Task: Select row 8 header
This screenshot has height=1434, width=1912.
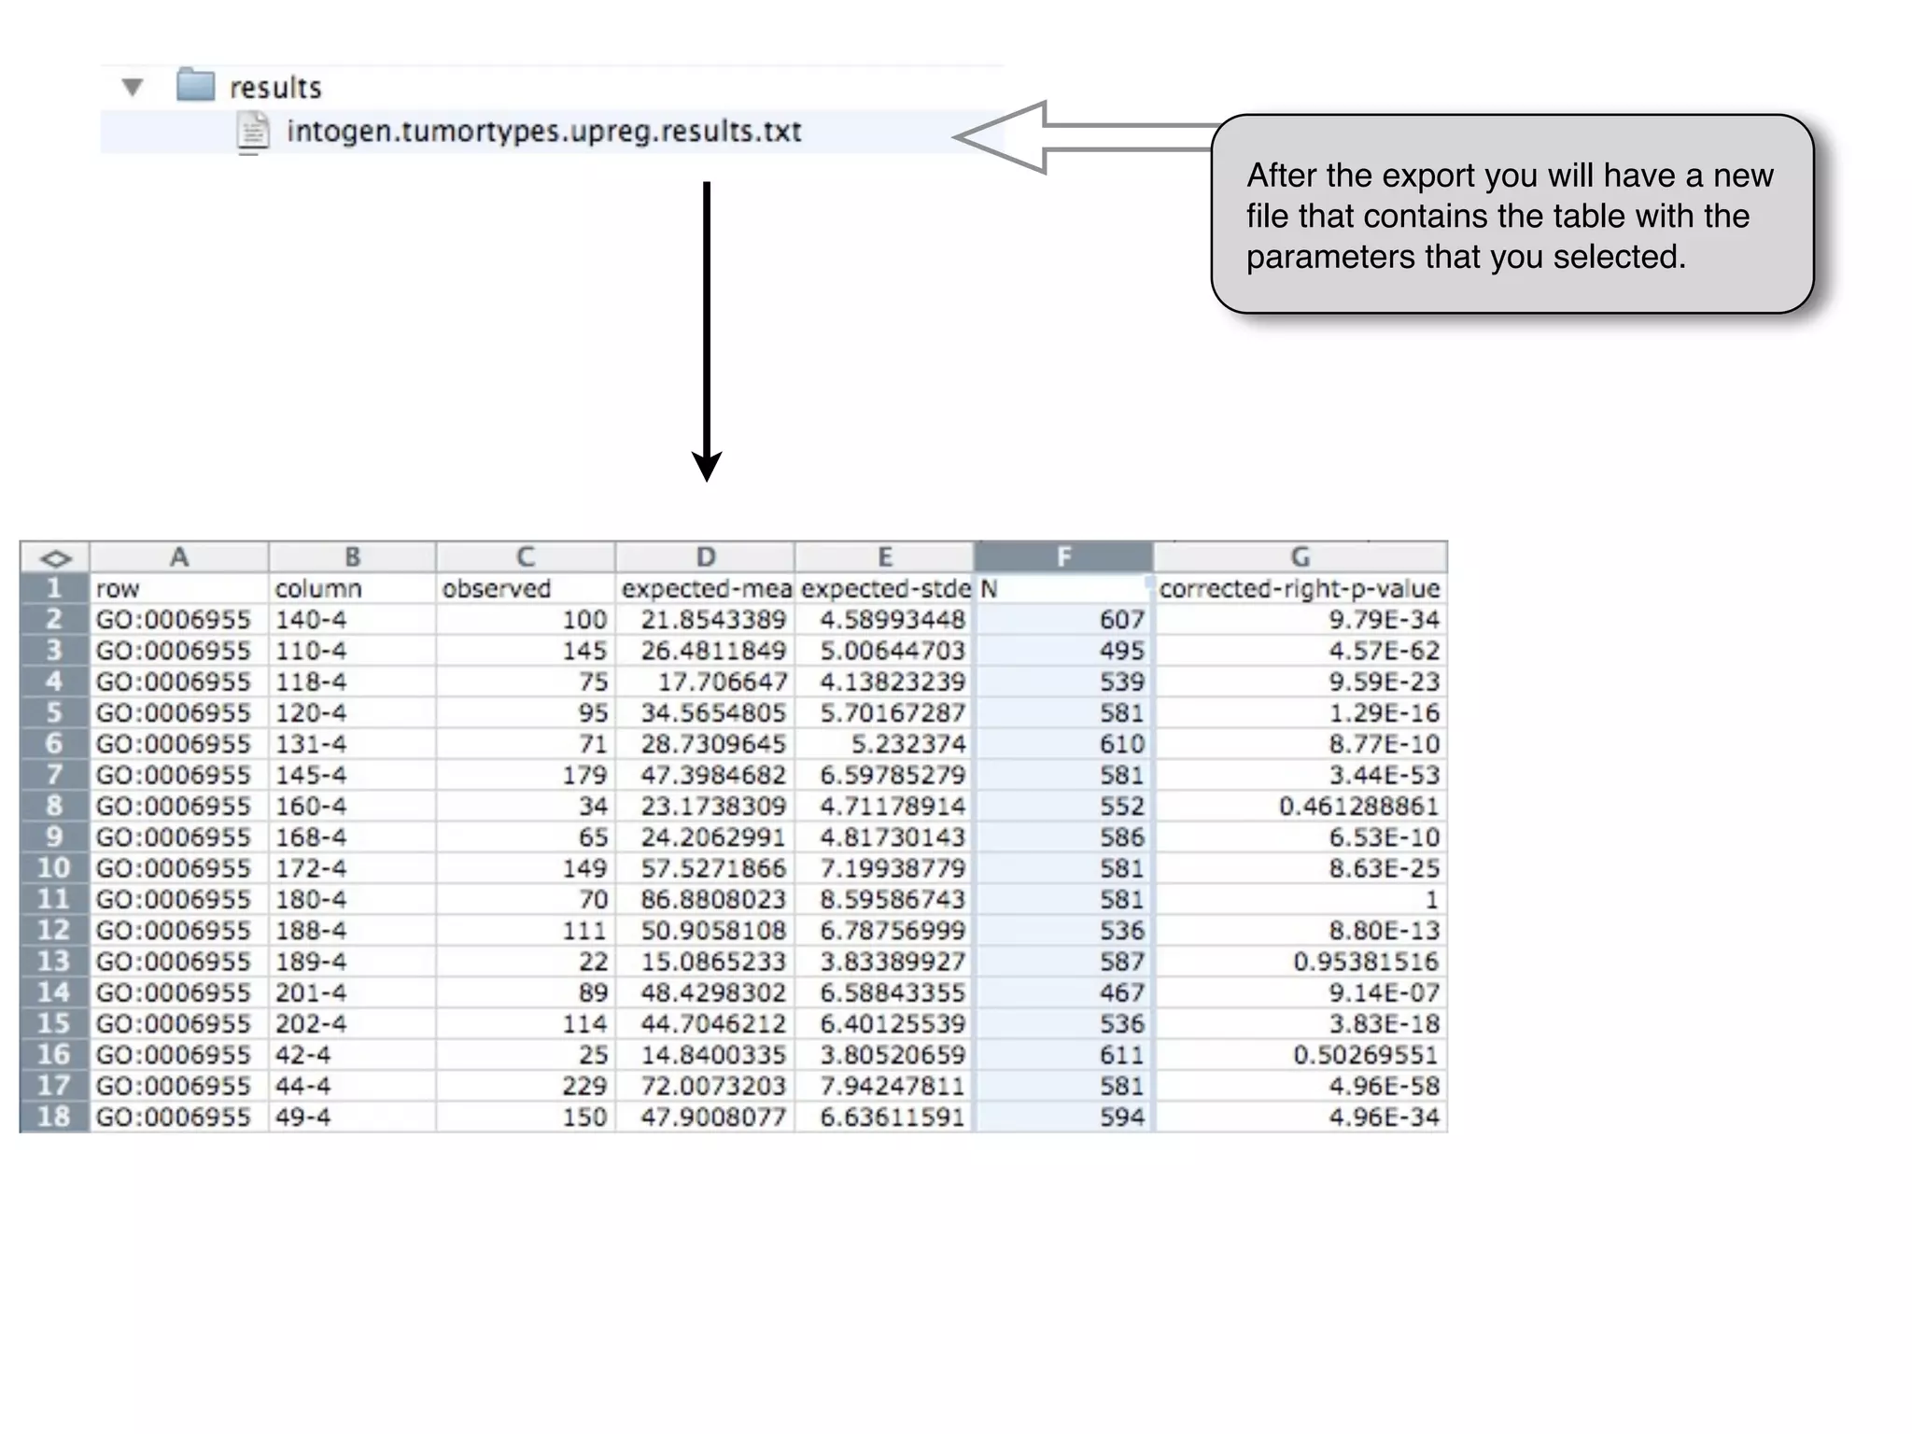Action: 55,806
